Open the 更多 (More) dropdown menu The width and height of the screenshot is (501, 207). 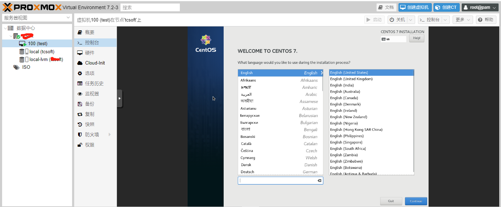pos(462,19)
